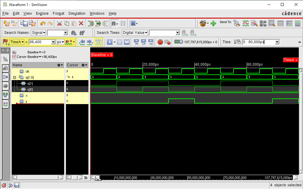Open the Simulation menu

point(77,13)
